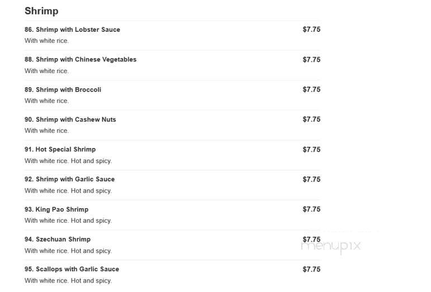
Task: Click price next to King Pao Shrimp
Action: coord(311,209)
